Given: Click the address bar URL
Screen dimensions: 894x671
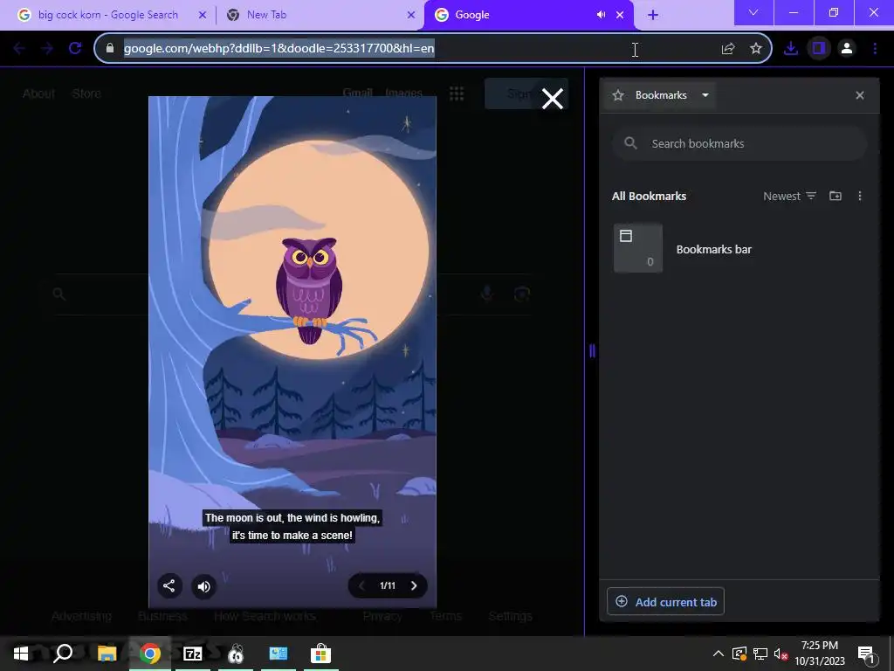Looking at the screenshot, I should point(279,49).
